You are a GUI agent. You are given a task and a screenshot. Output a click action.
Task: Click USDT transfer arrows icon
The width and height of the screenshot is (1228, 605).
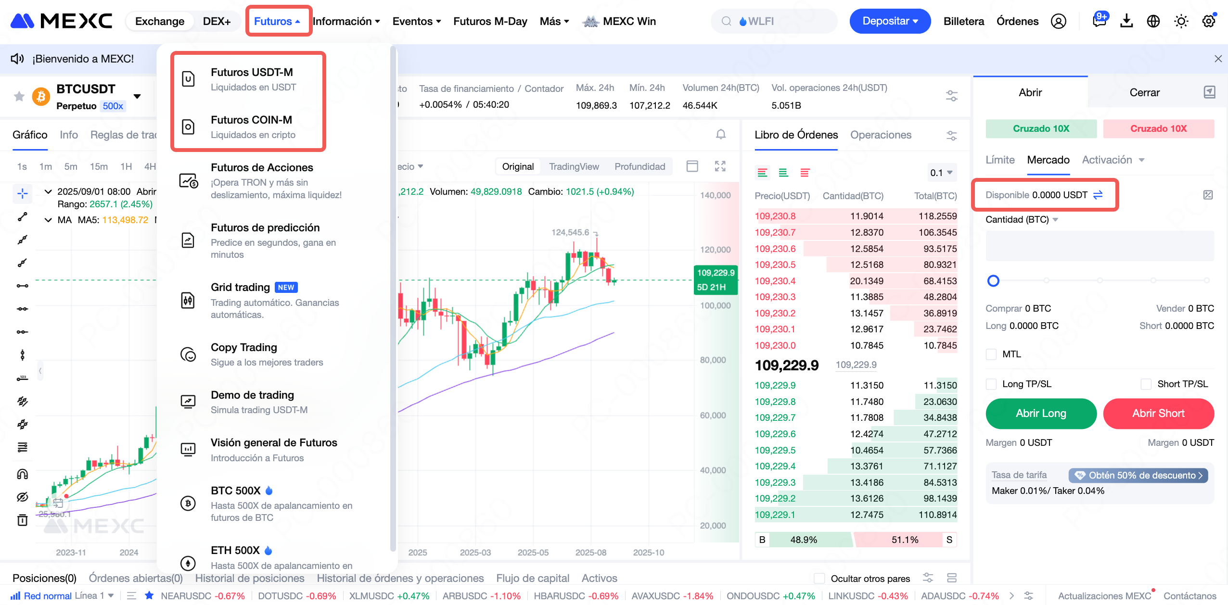click(x=1098, y=195)
